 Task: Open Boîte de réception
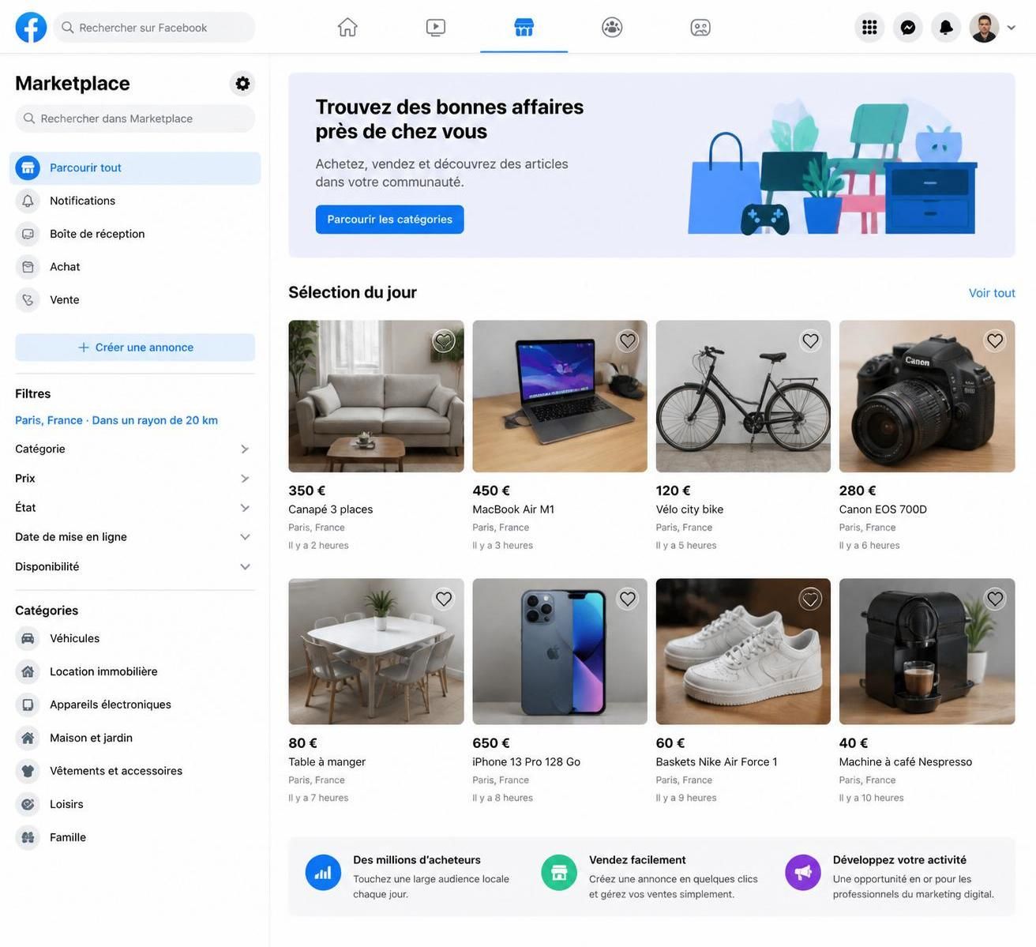[135, 234]
